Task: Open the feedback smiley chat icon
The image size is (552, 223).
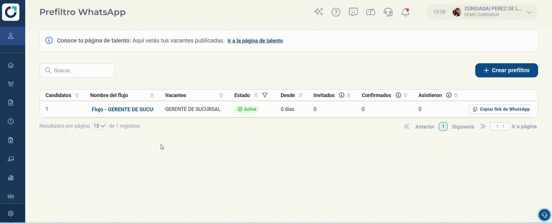Action: (x=353, y=12)
